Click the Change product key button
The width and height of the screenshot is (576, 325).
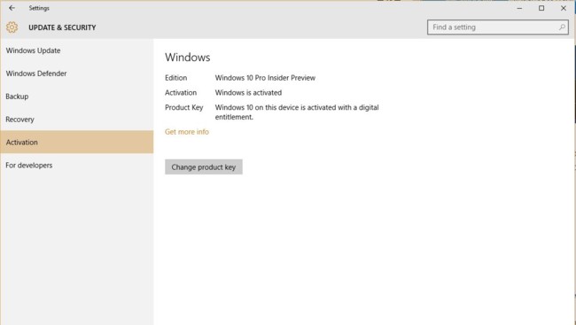coord(204,166)
